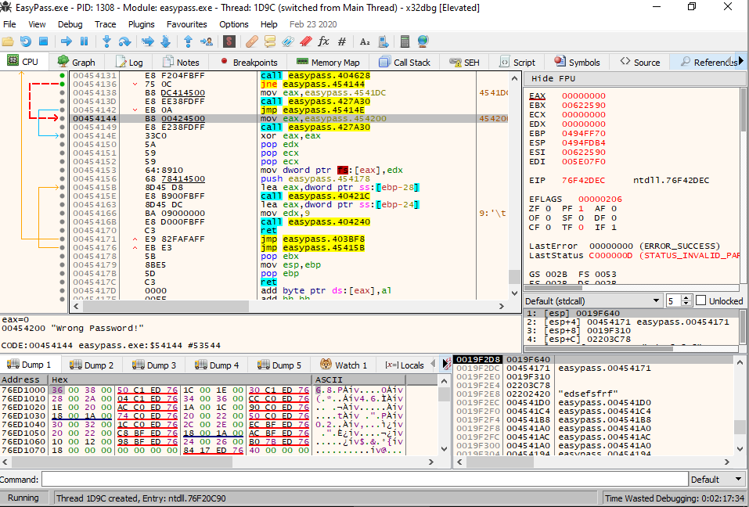Open the Dump 2 tab
This screenshot has width=749, height=507.
pyautogui.click(x=92, y=365)
